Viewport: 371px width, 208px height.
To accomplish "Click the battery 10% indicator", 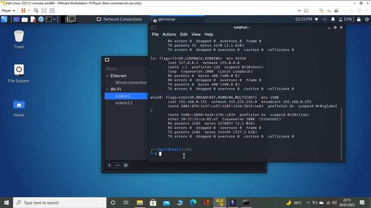I will tap(345, 19).
